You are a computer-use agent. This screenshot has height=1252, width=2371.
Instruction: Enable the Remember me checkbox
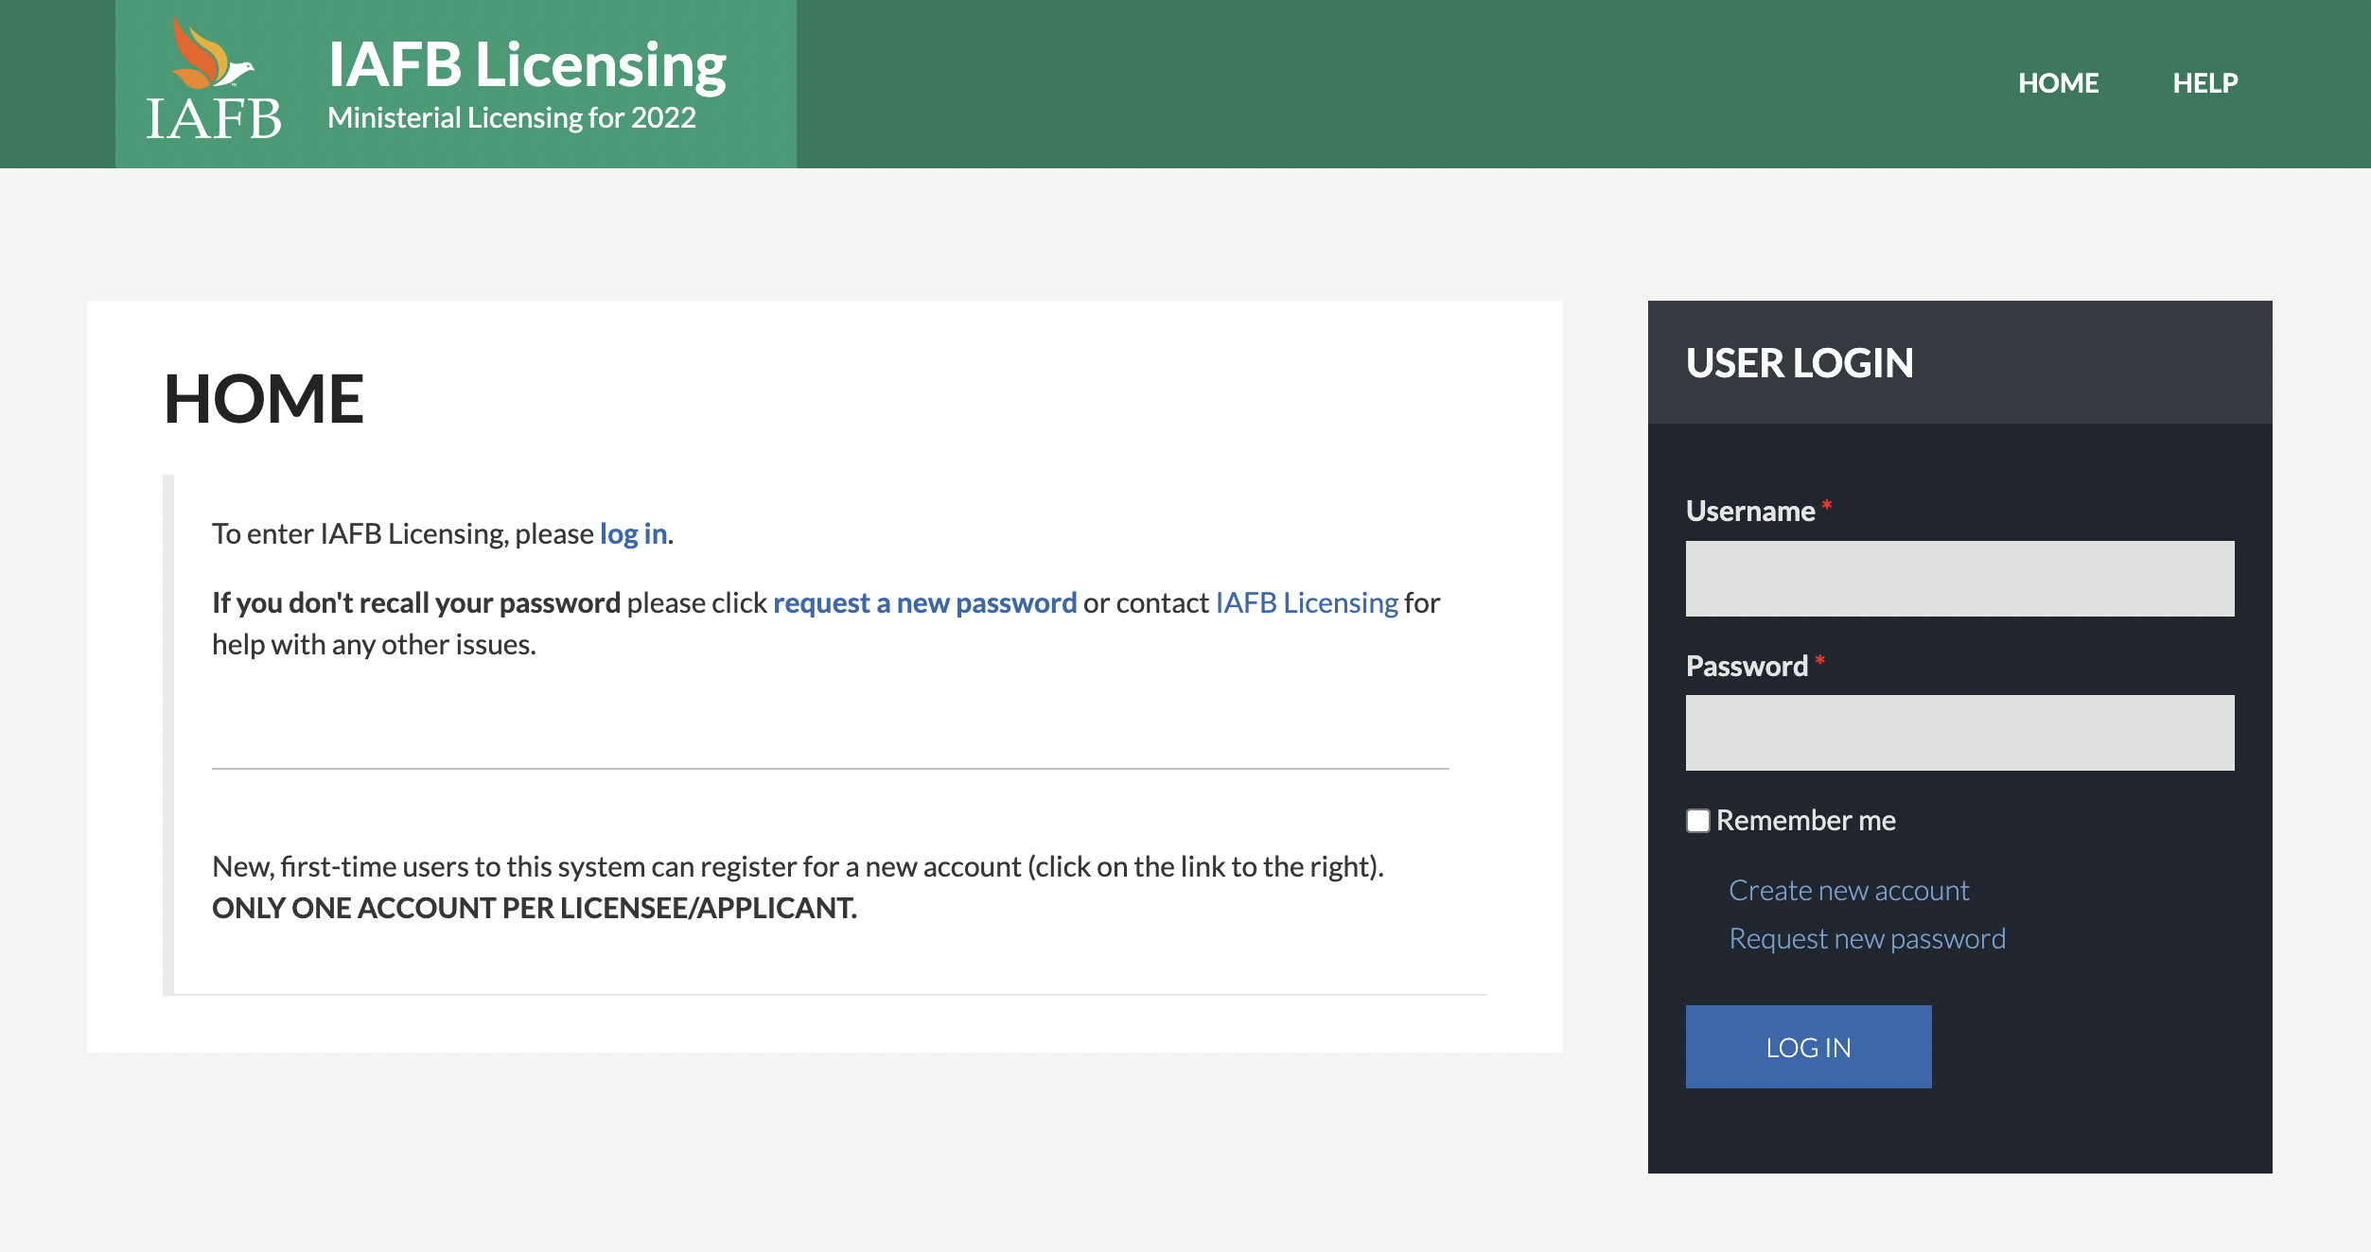click(x=1696, y=821)
